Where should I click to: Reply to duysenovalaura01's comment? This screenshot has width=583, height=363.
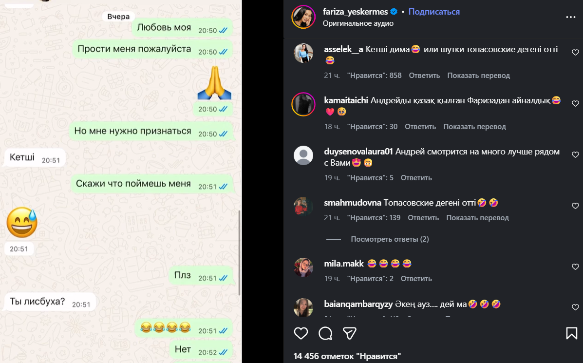tap(416, 178)
